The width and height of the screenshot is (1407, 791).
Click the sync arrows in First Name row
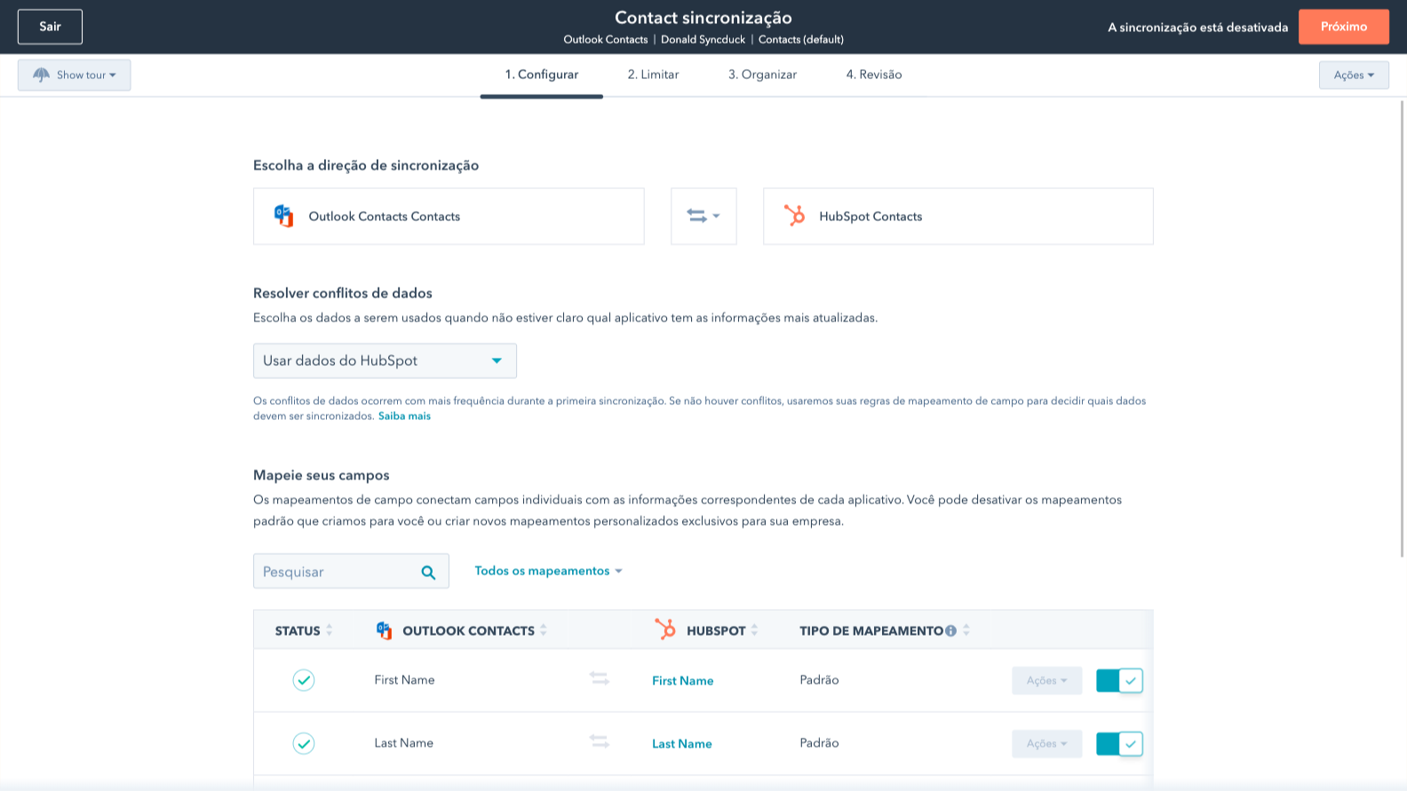click(600, 678)
